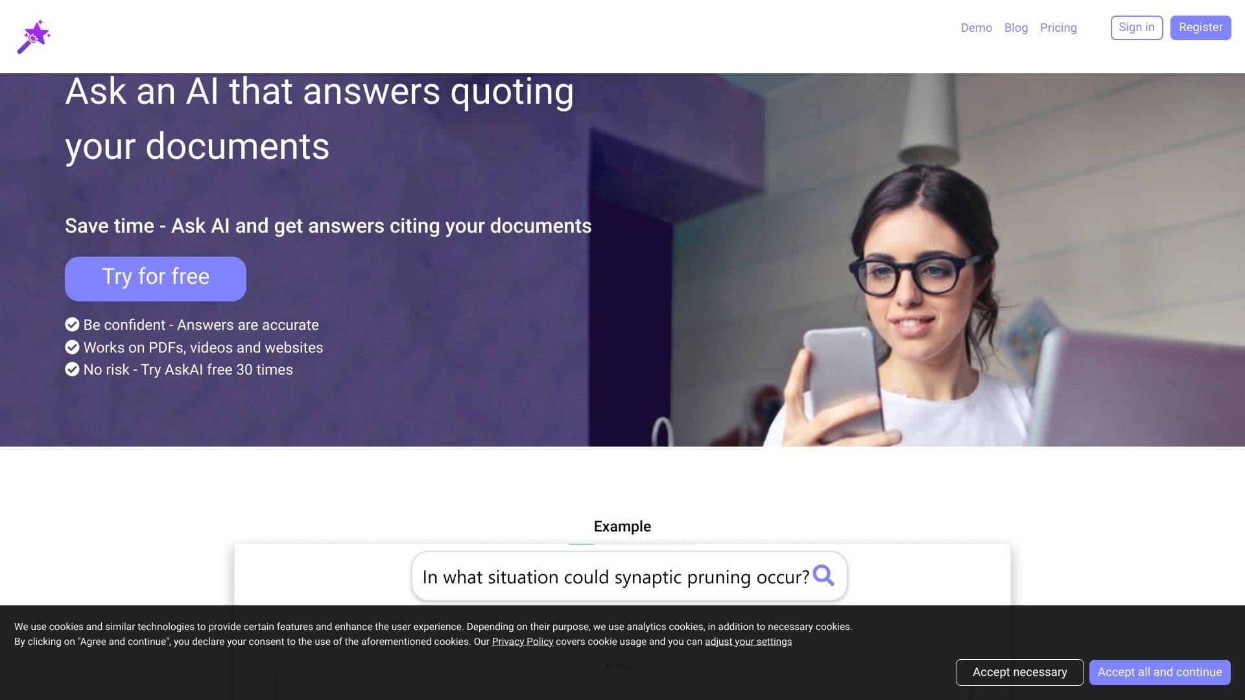Click the 'Answer' section label
The width and height of the screenshot is (1245, 700).
tap(622, 666)
